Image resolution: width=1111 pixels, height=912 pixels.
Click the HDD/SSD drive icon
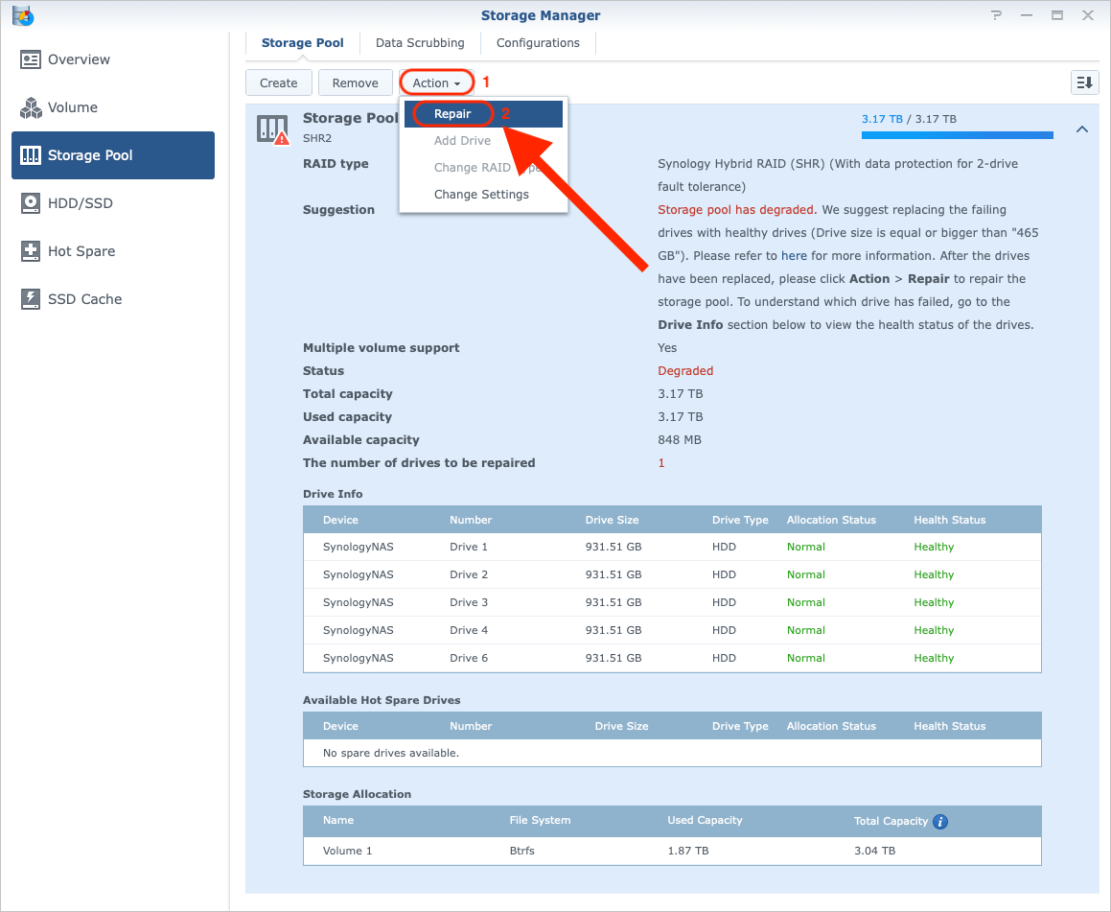click(x=31, y=203)
